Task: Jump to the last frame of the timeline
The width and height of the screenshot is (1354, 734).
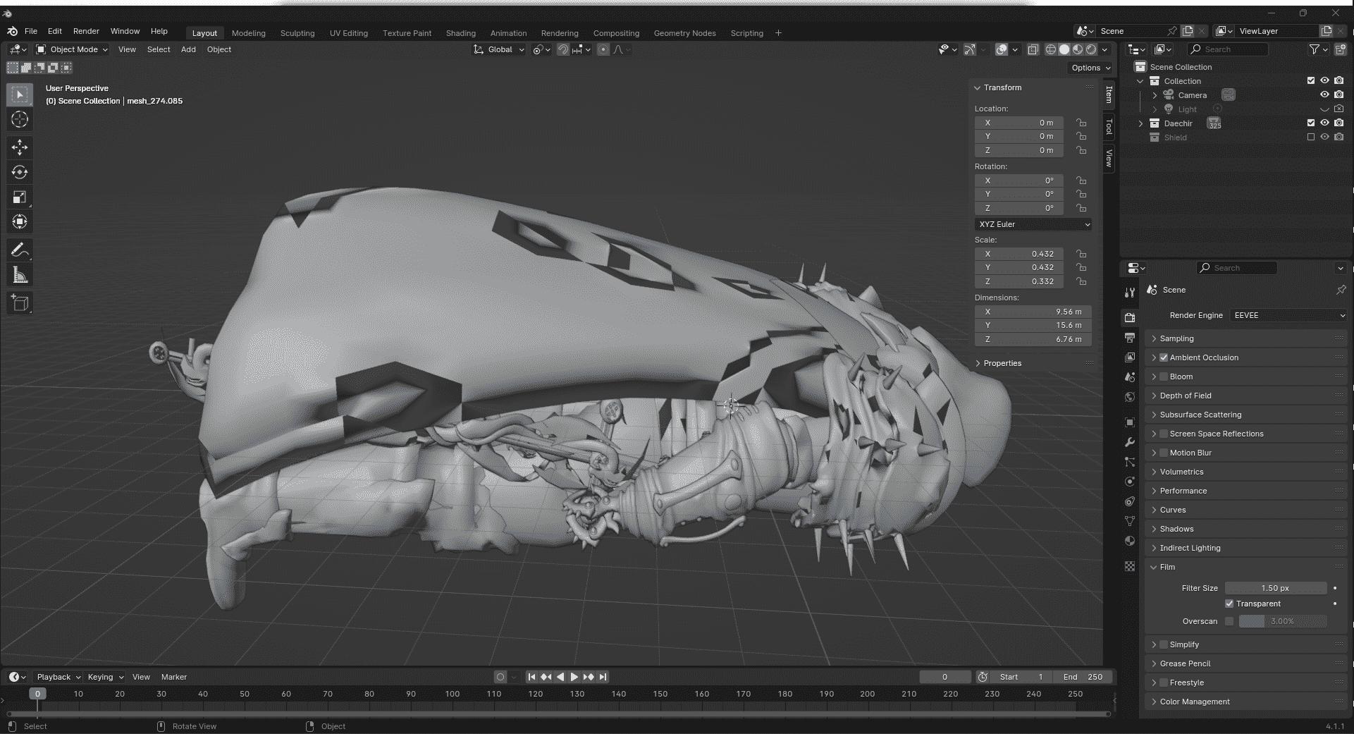Action: pos(603,677)
